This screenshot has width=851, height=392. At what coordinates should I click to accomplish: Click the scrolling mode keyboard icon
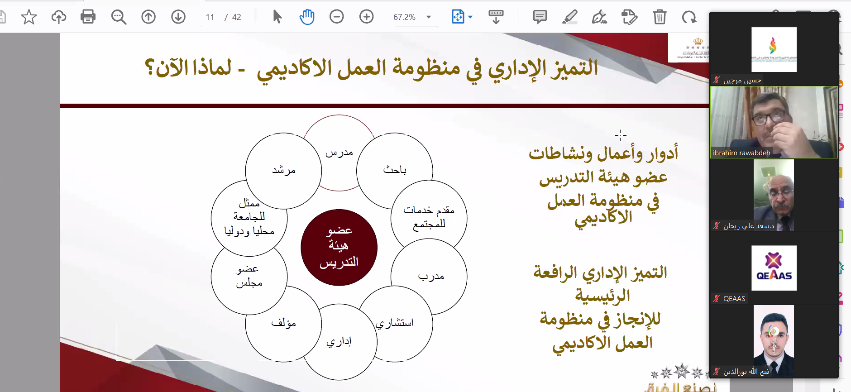pyautogui.click(x=496, y=17)
